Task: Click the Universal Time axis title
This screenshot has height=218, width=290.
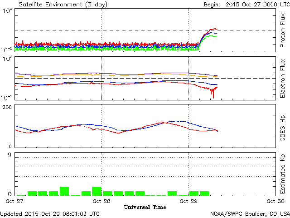Action: [145, 207]
